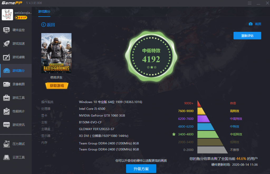Click the 截图 link
The height and width of the screenshot is (174, 270).
pyautogui.click(x=258, y=24)
